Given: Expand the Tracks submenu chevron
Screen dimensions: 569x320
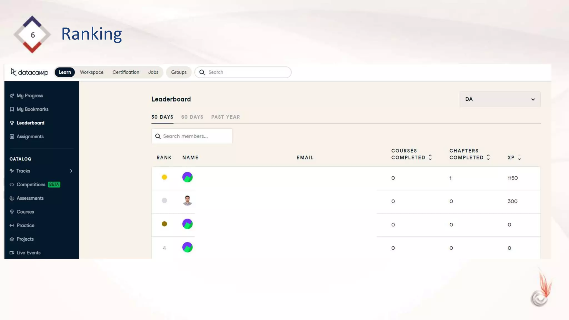Looking at the screenshot, I should [71, 171].
